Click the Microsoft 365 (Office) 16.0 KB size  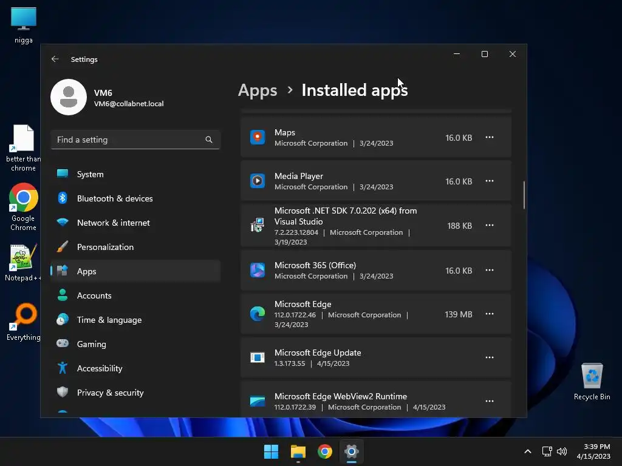click(459, 270)
